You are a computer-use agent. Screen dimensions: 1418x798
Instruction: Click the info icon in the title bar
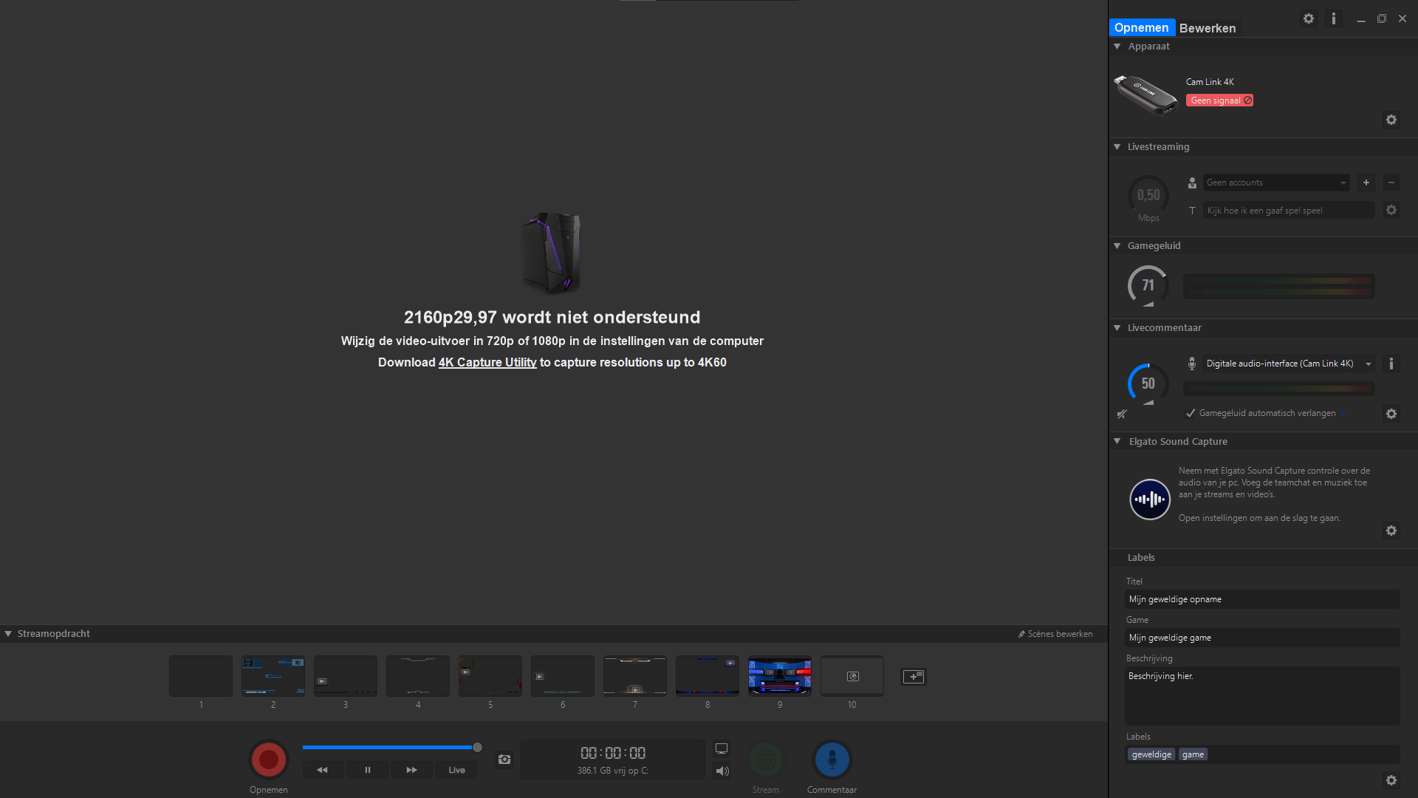(1334, 18)
